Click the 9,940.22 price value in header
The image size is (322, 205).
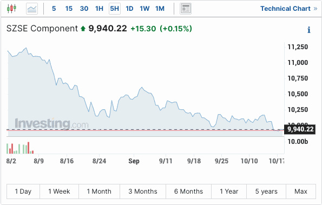click(x=108, y=29)
